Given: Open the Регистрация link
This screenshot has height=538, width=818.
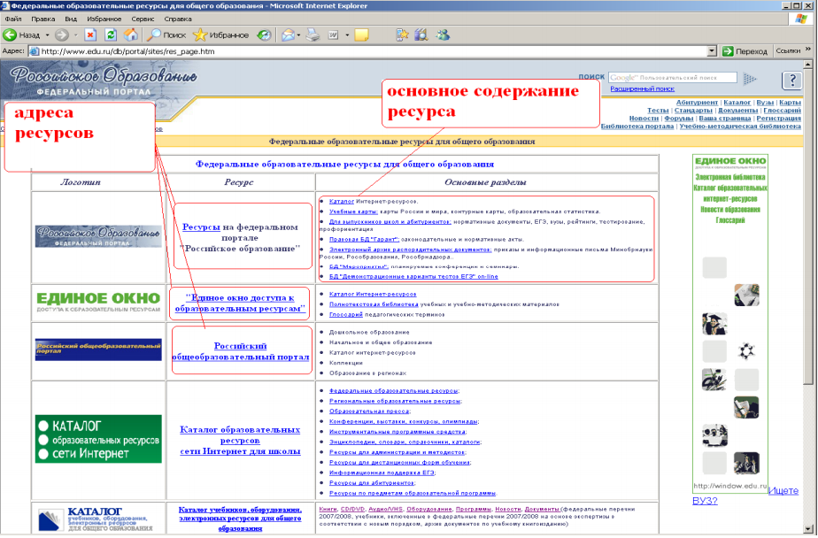Looking at the screenshot, I should coord(778,118).
